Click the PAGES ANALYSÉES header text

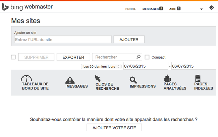click(175, 86)
